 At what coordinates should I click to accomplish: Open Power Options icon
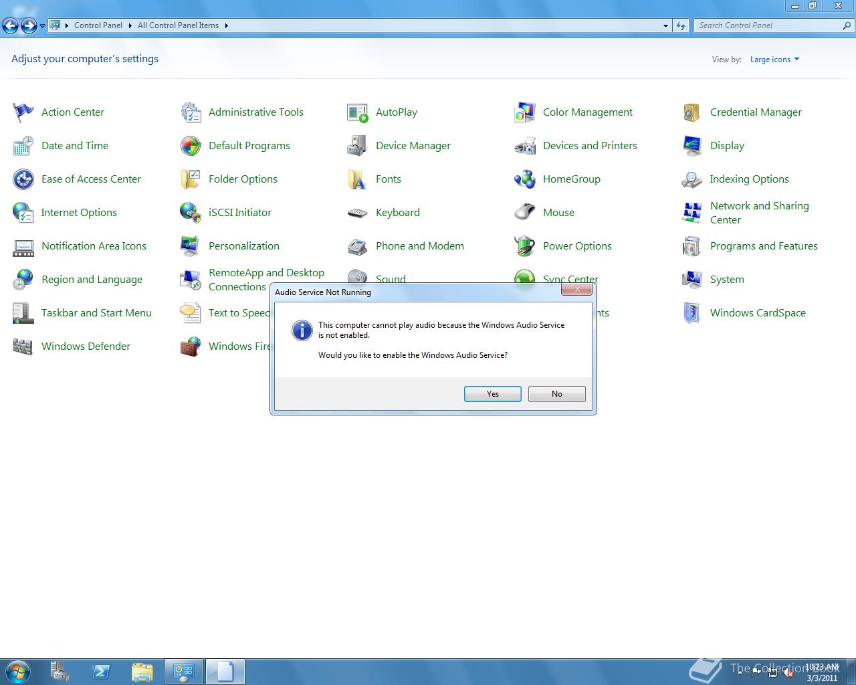(525, 246)
